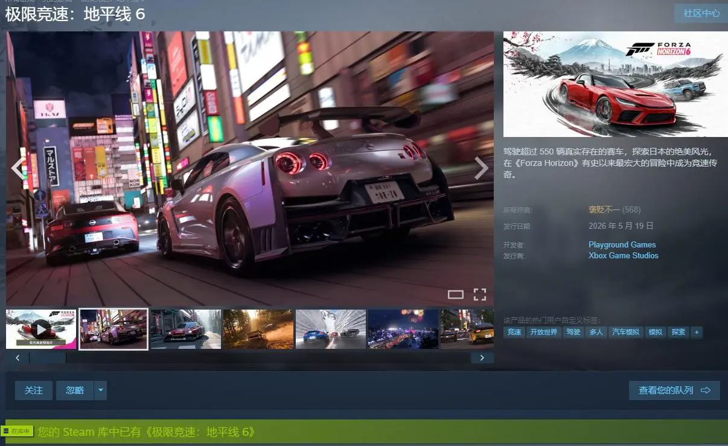Viewport: 728px width, 446px height.
Task: Open the 社区中心 community hub
Action: click(x=701, y=13)
